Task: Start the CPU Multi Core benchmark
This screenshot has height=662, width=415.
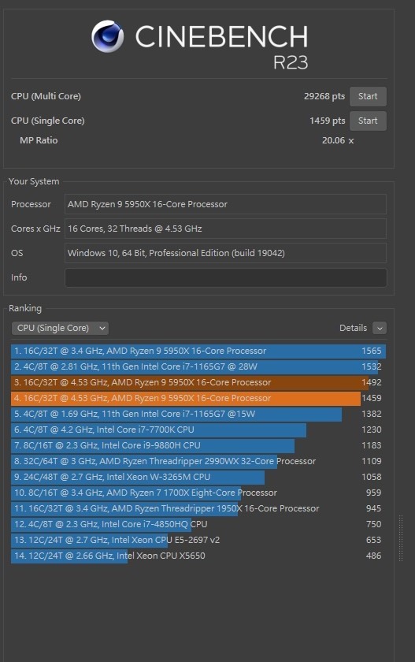Action: pos(368,96)
